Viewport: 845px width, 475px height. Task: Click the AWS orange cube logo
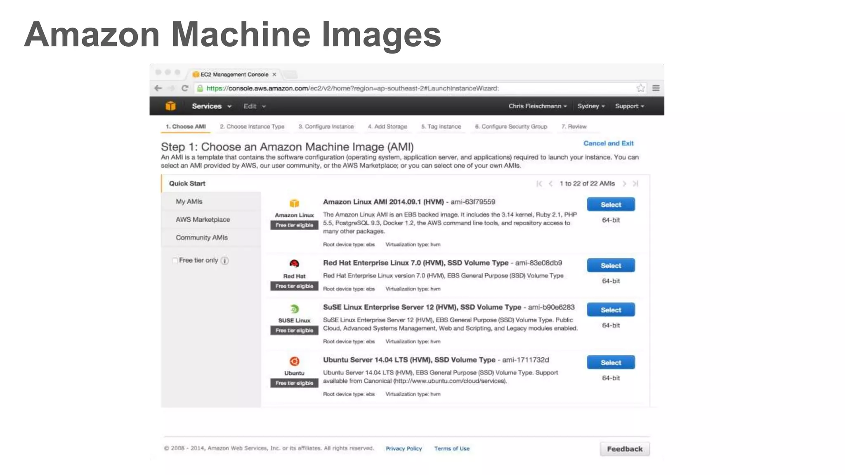coord(170,106)
